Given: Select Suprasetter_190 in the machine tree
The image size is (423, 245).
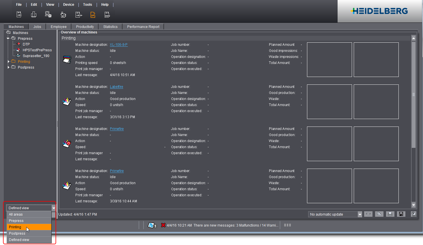Looking at the screenshot, I should 36,56.
